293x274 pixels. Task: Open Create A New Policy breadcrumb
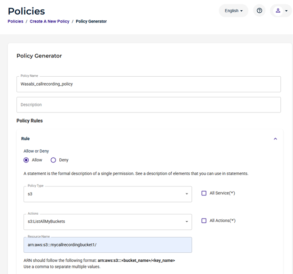pyautogui.click(x=49, y=21)
